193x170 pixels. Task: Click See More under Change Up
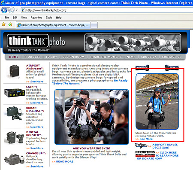click(37, 166)
